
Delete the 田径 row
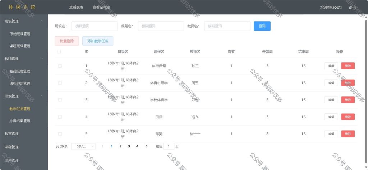pyautogui.click(x=348, y=117)
